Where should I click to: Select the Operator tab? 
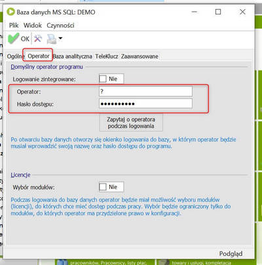(39, 56)
